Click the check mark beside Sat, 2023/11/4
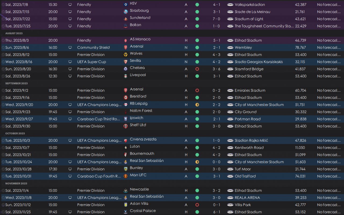This screenshot has width=344, height=215. tap(3, 191)
